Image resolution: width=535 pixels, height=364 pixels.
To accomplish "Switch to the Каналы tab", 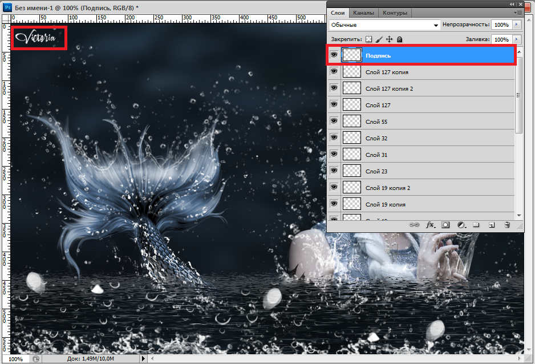I will 363,13.
